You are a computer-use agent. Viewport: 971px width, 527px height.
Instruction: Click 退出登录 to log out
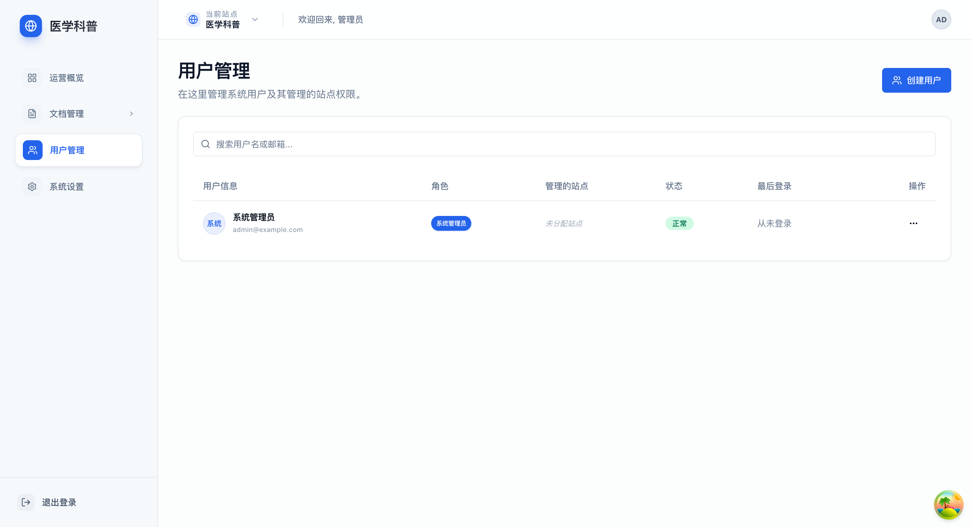pyautogui.click(x=59, y=502)
